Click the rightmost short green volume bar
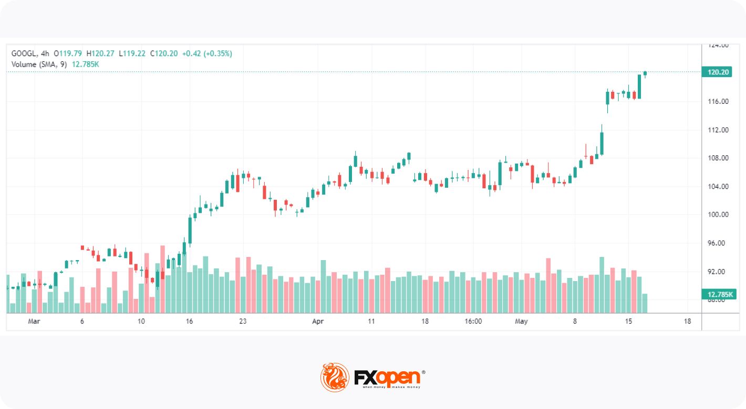 [645, 303]
